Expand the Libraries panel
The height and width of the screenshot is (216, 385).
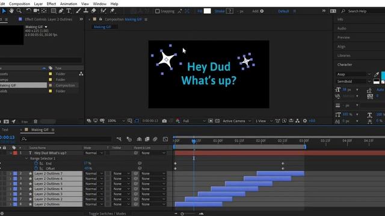click(x=343, y=56)
